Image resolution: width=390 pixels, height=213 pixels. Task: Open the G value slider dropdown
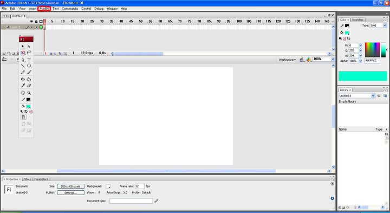coord(360,50)
